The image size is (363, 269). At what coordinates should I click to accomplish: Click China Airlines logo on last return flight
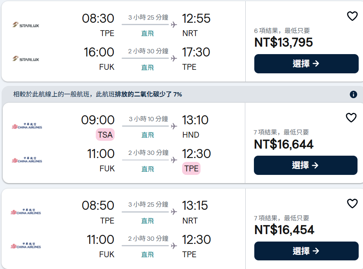(26, 246)
